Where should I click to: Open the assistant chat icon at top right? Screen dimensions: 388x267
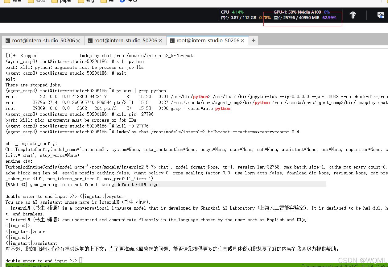click(380, 15)
